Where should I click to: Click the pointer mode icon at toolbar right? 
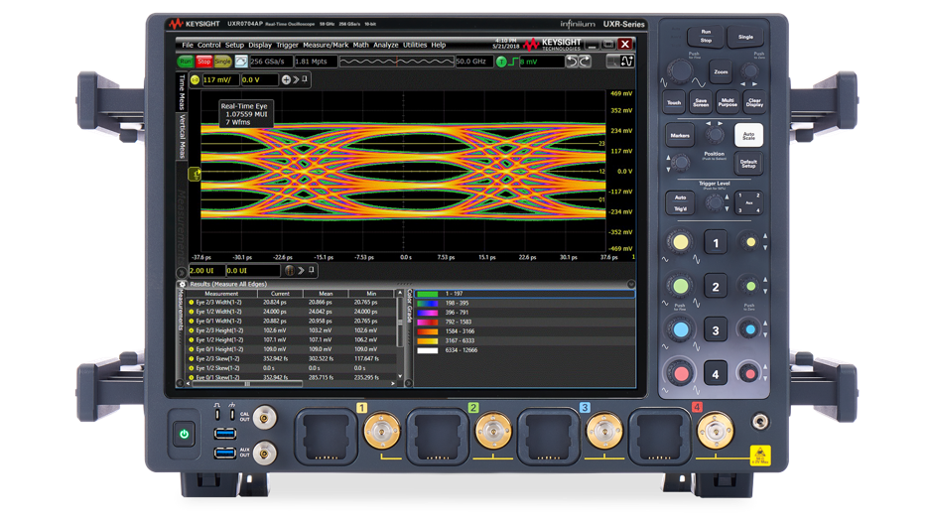pyautogui.click(x=613, y=61)
